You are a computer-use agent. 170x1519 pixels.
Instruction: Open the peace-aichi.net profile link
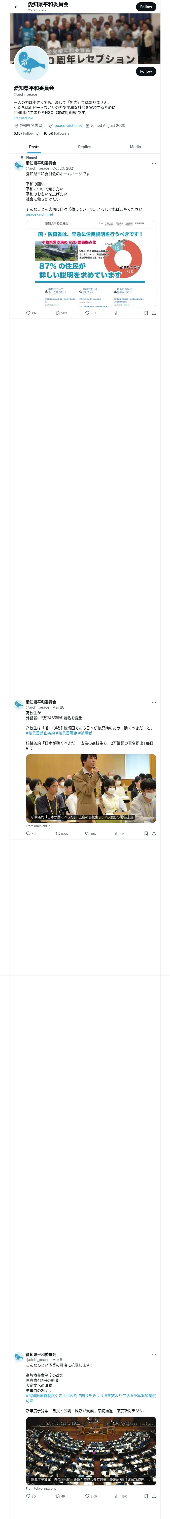pyautogui.click(x=68, y=126)
